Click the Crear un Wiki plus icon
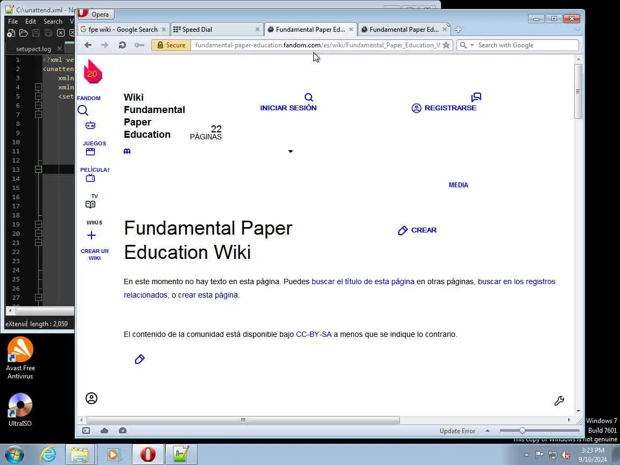This screenshot has height=465, width=620. pyautogui.click(x=91, y=235)
